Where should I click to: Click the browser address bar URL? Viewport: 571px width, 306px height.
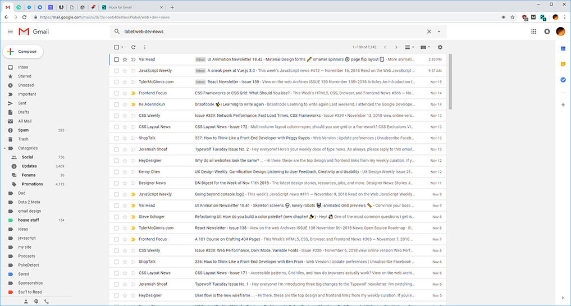pyautogui.click(x=104, y=17)
